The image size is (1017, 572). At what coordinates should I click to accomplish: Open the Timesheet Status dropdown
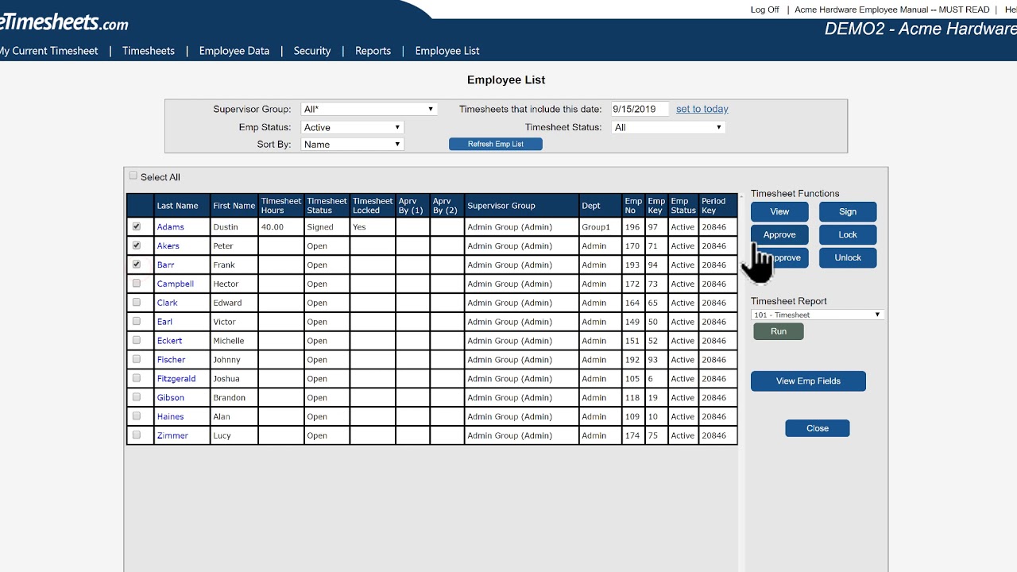[668, 127]
